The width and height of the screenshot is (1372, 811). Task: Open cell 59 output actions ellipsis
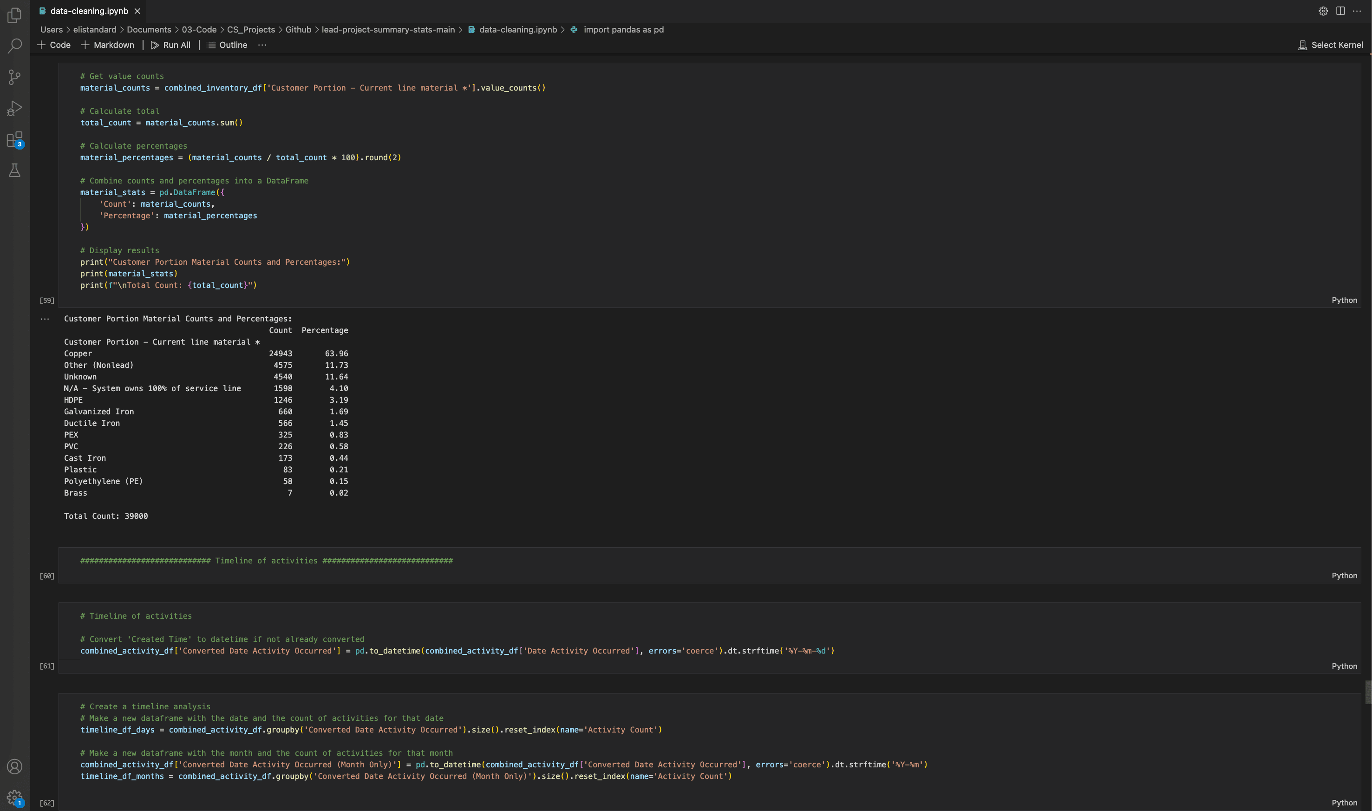[x=45, y=319]
